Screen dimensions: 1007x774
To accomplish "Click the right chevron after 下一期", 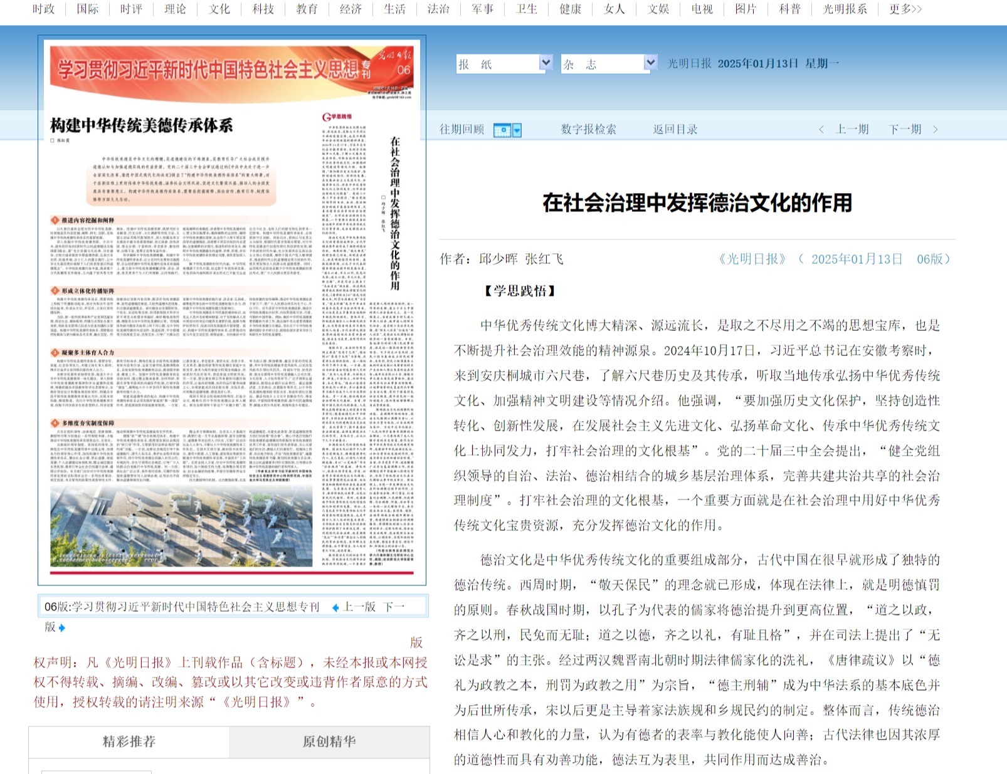I will tap(936, 130).
